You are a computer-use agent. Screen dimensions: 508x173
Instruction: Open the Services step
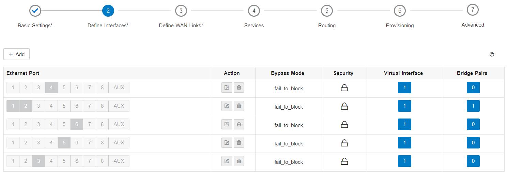[x=254, y=11]
